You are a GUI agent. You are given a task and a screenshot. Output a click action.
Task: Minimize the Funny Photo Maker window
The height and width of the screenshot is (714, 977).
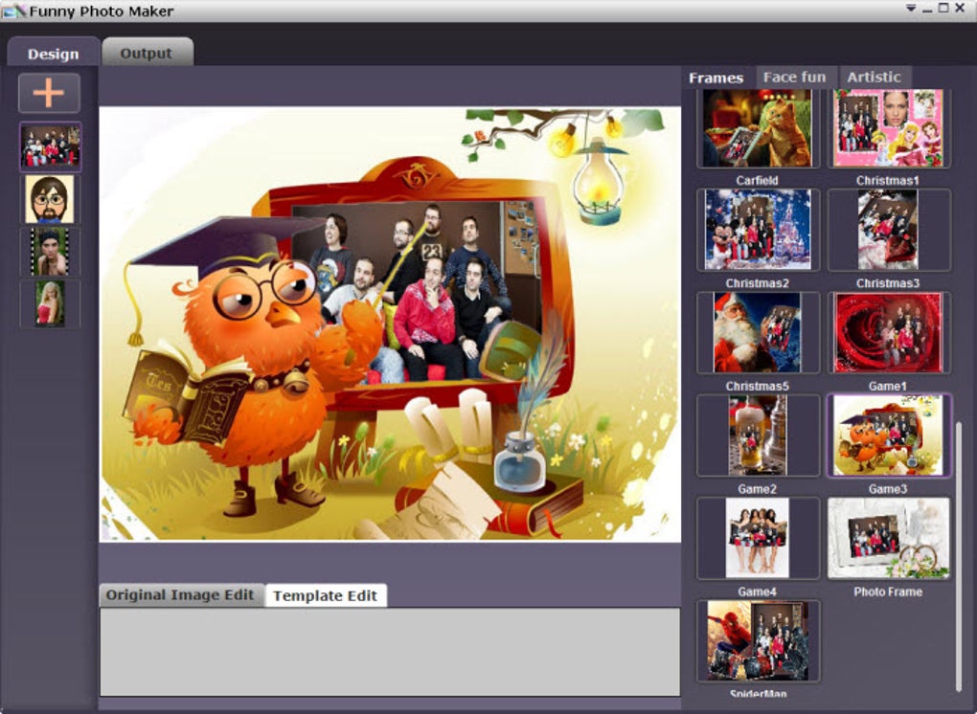pos(927,10)
